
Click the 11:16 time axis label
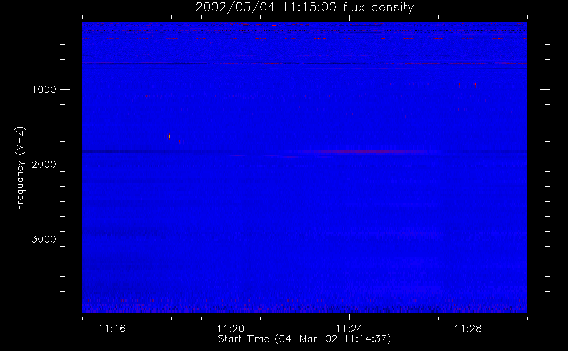click(x=112, y=329)
